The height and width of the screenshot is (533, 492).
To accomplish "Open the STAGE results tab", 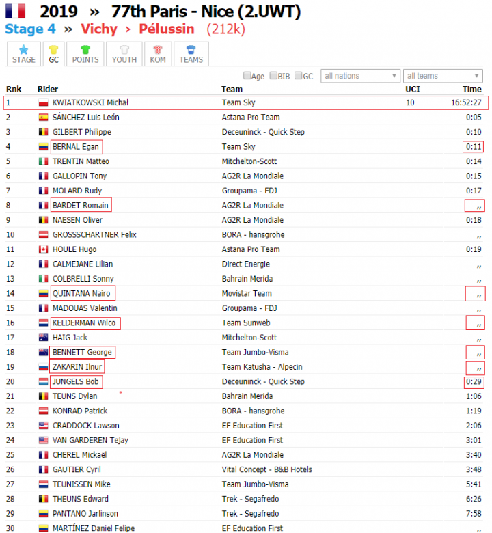I will click(23, 54).
